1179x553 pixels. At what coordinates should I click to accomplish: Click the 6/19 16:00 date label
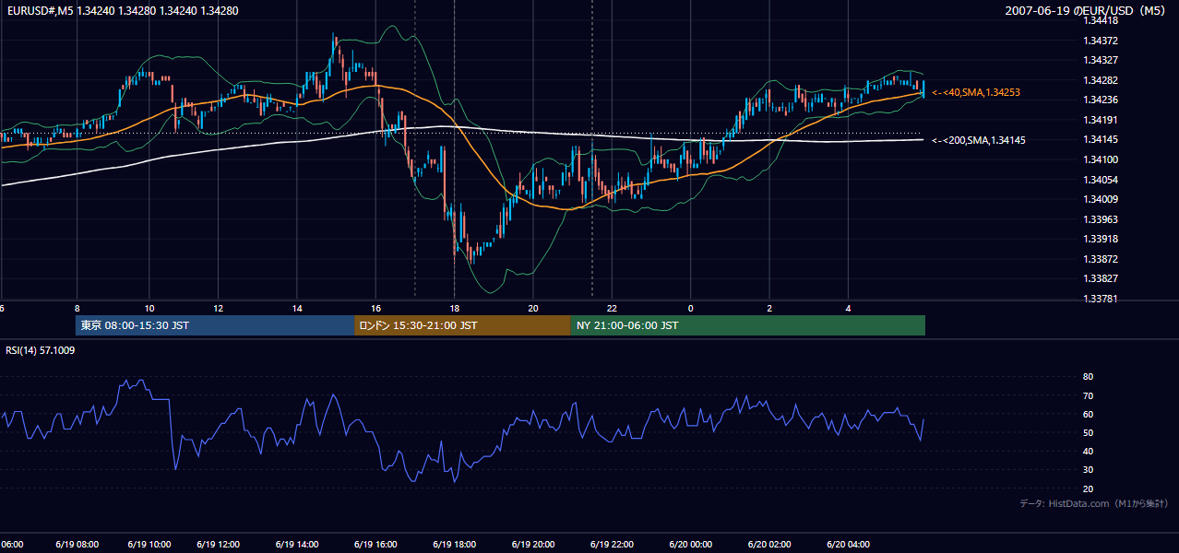375,545
